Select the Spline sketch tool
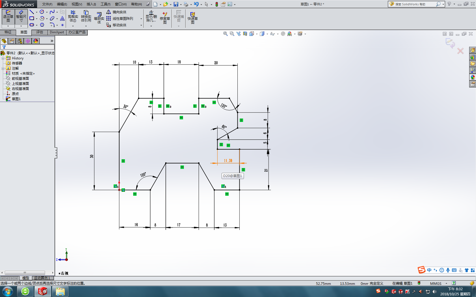The image size is (476, 297). [52, 12]
